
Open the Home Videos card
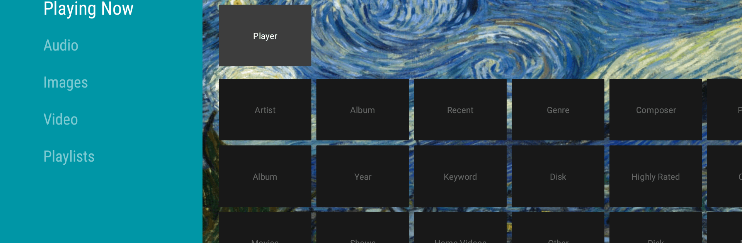[x=460, y=228]
